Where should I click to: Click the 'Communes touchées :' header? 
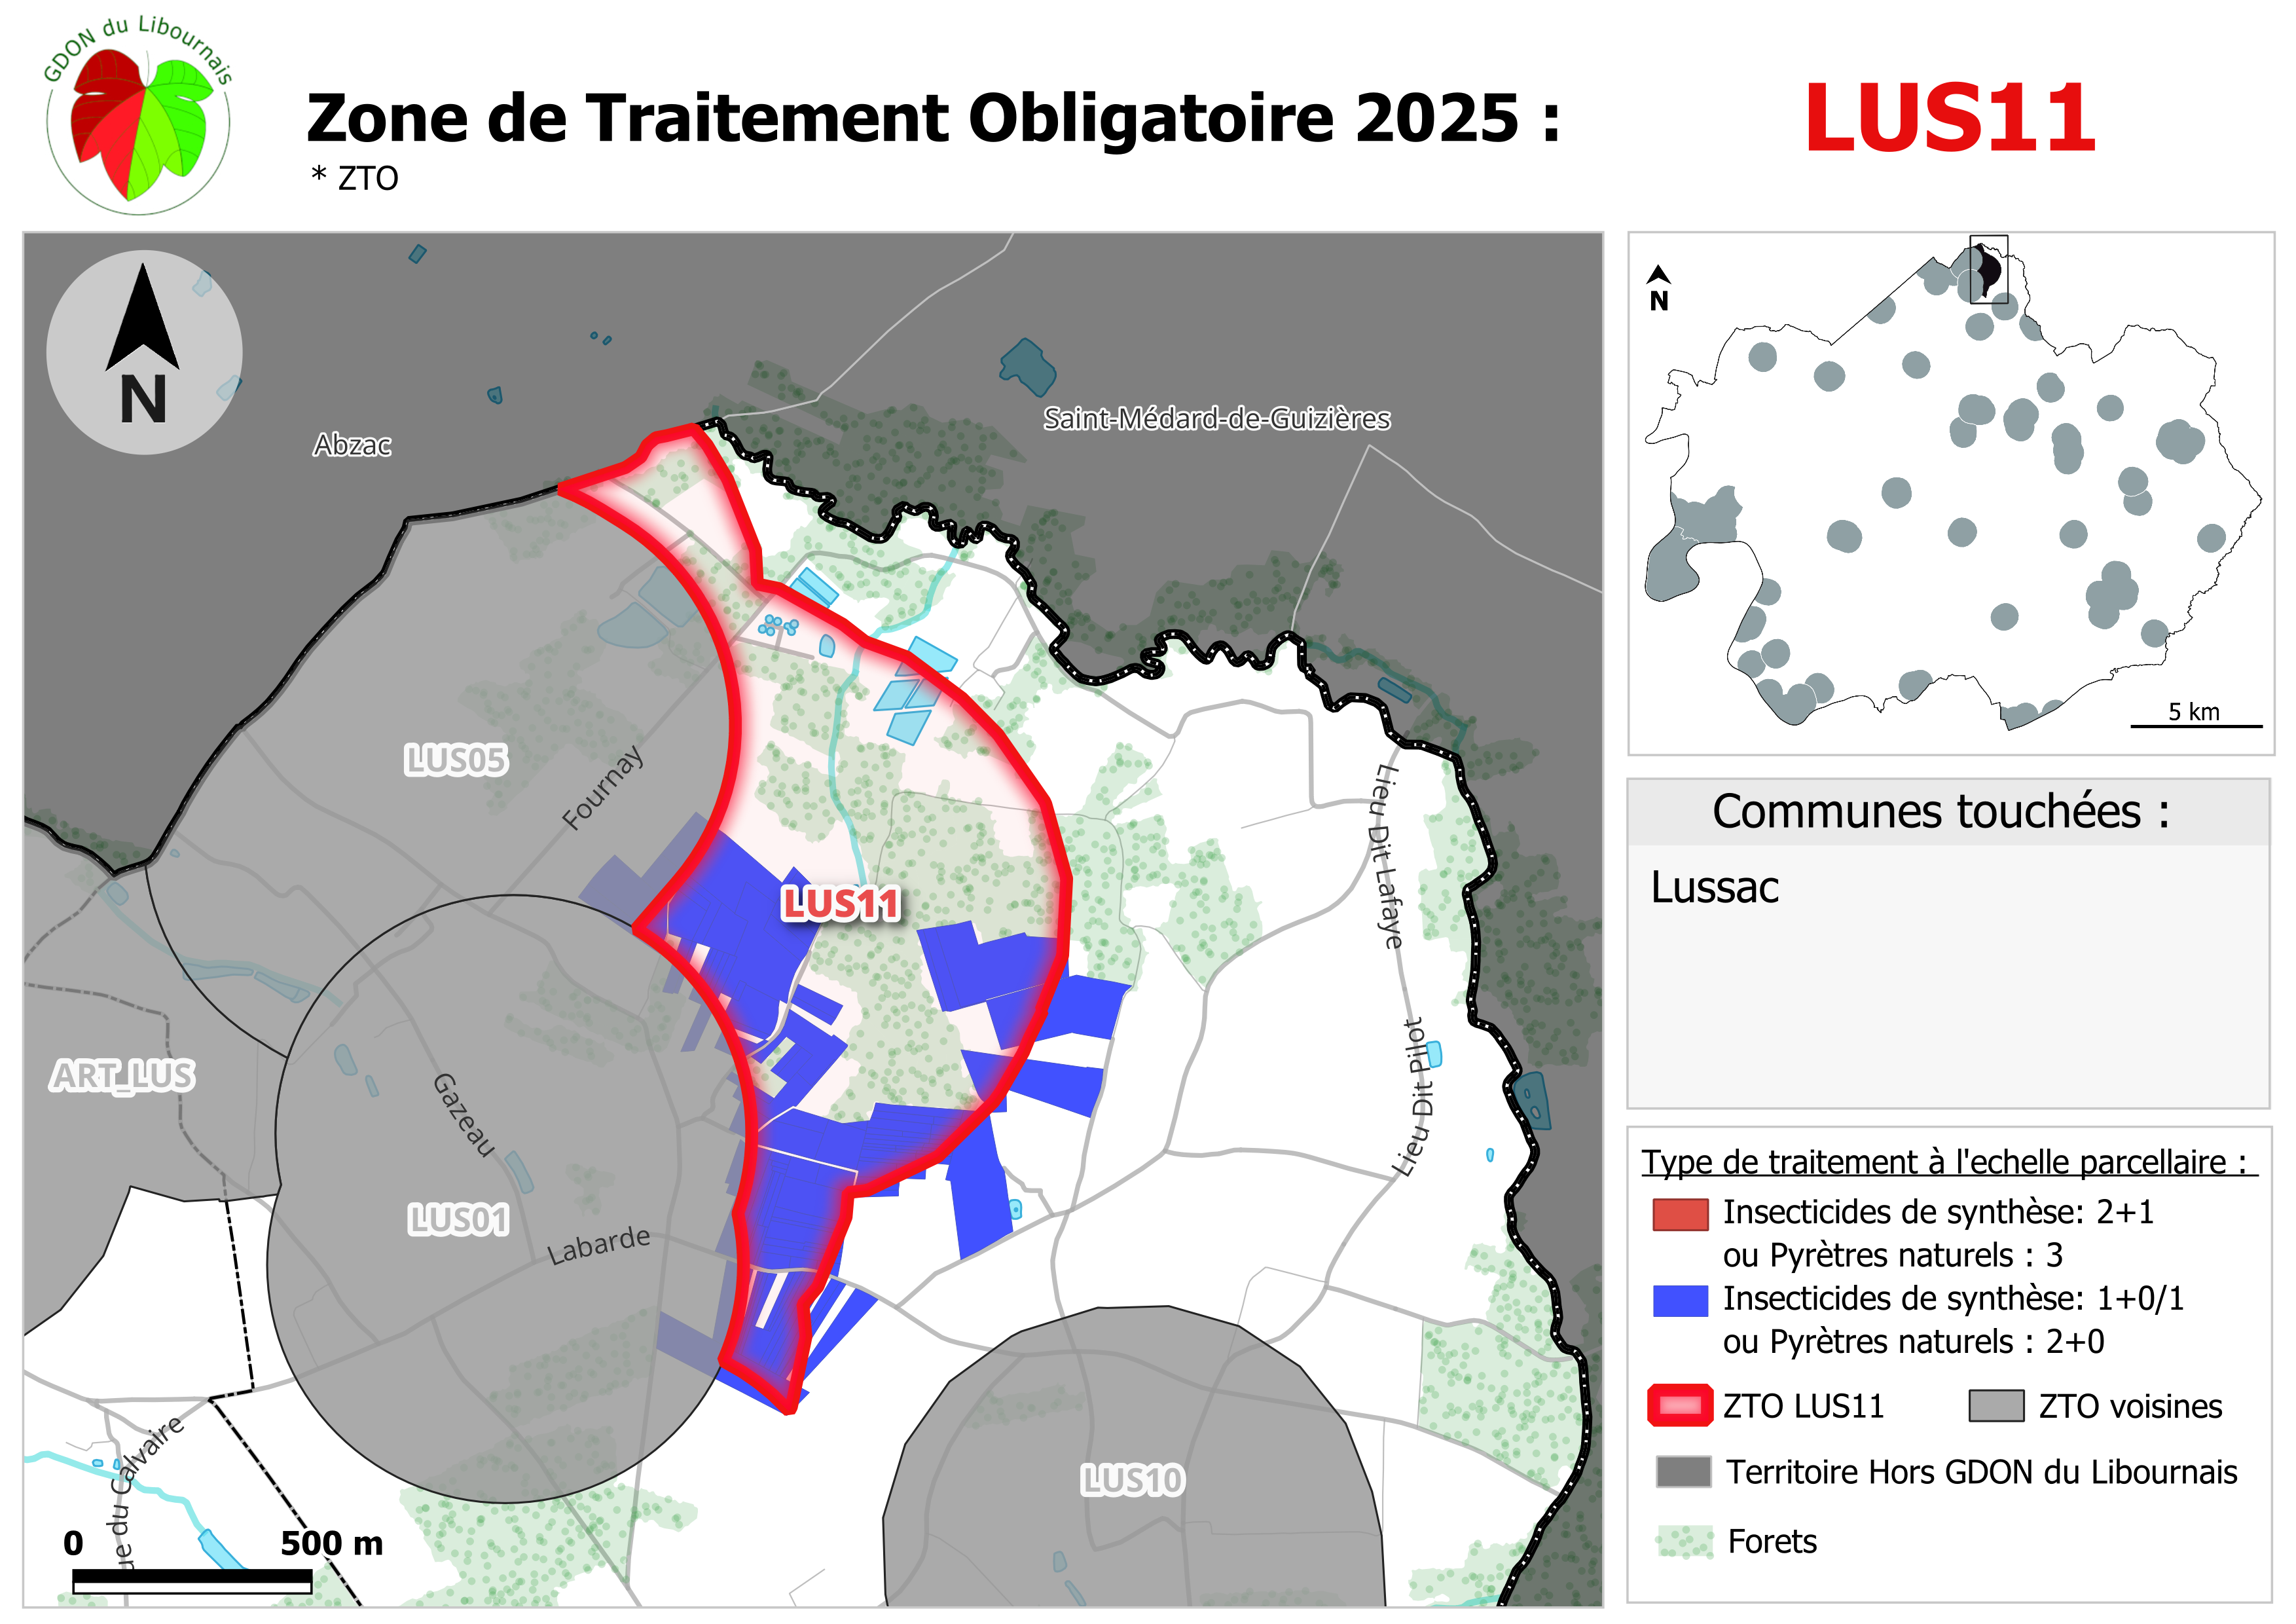[1940, 811]
